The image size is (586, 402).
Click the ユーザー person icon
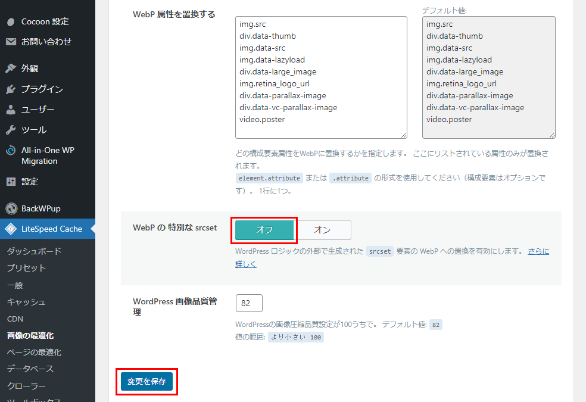11,110
